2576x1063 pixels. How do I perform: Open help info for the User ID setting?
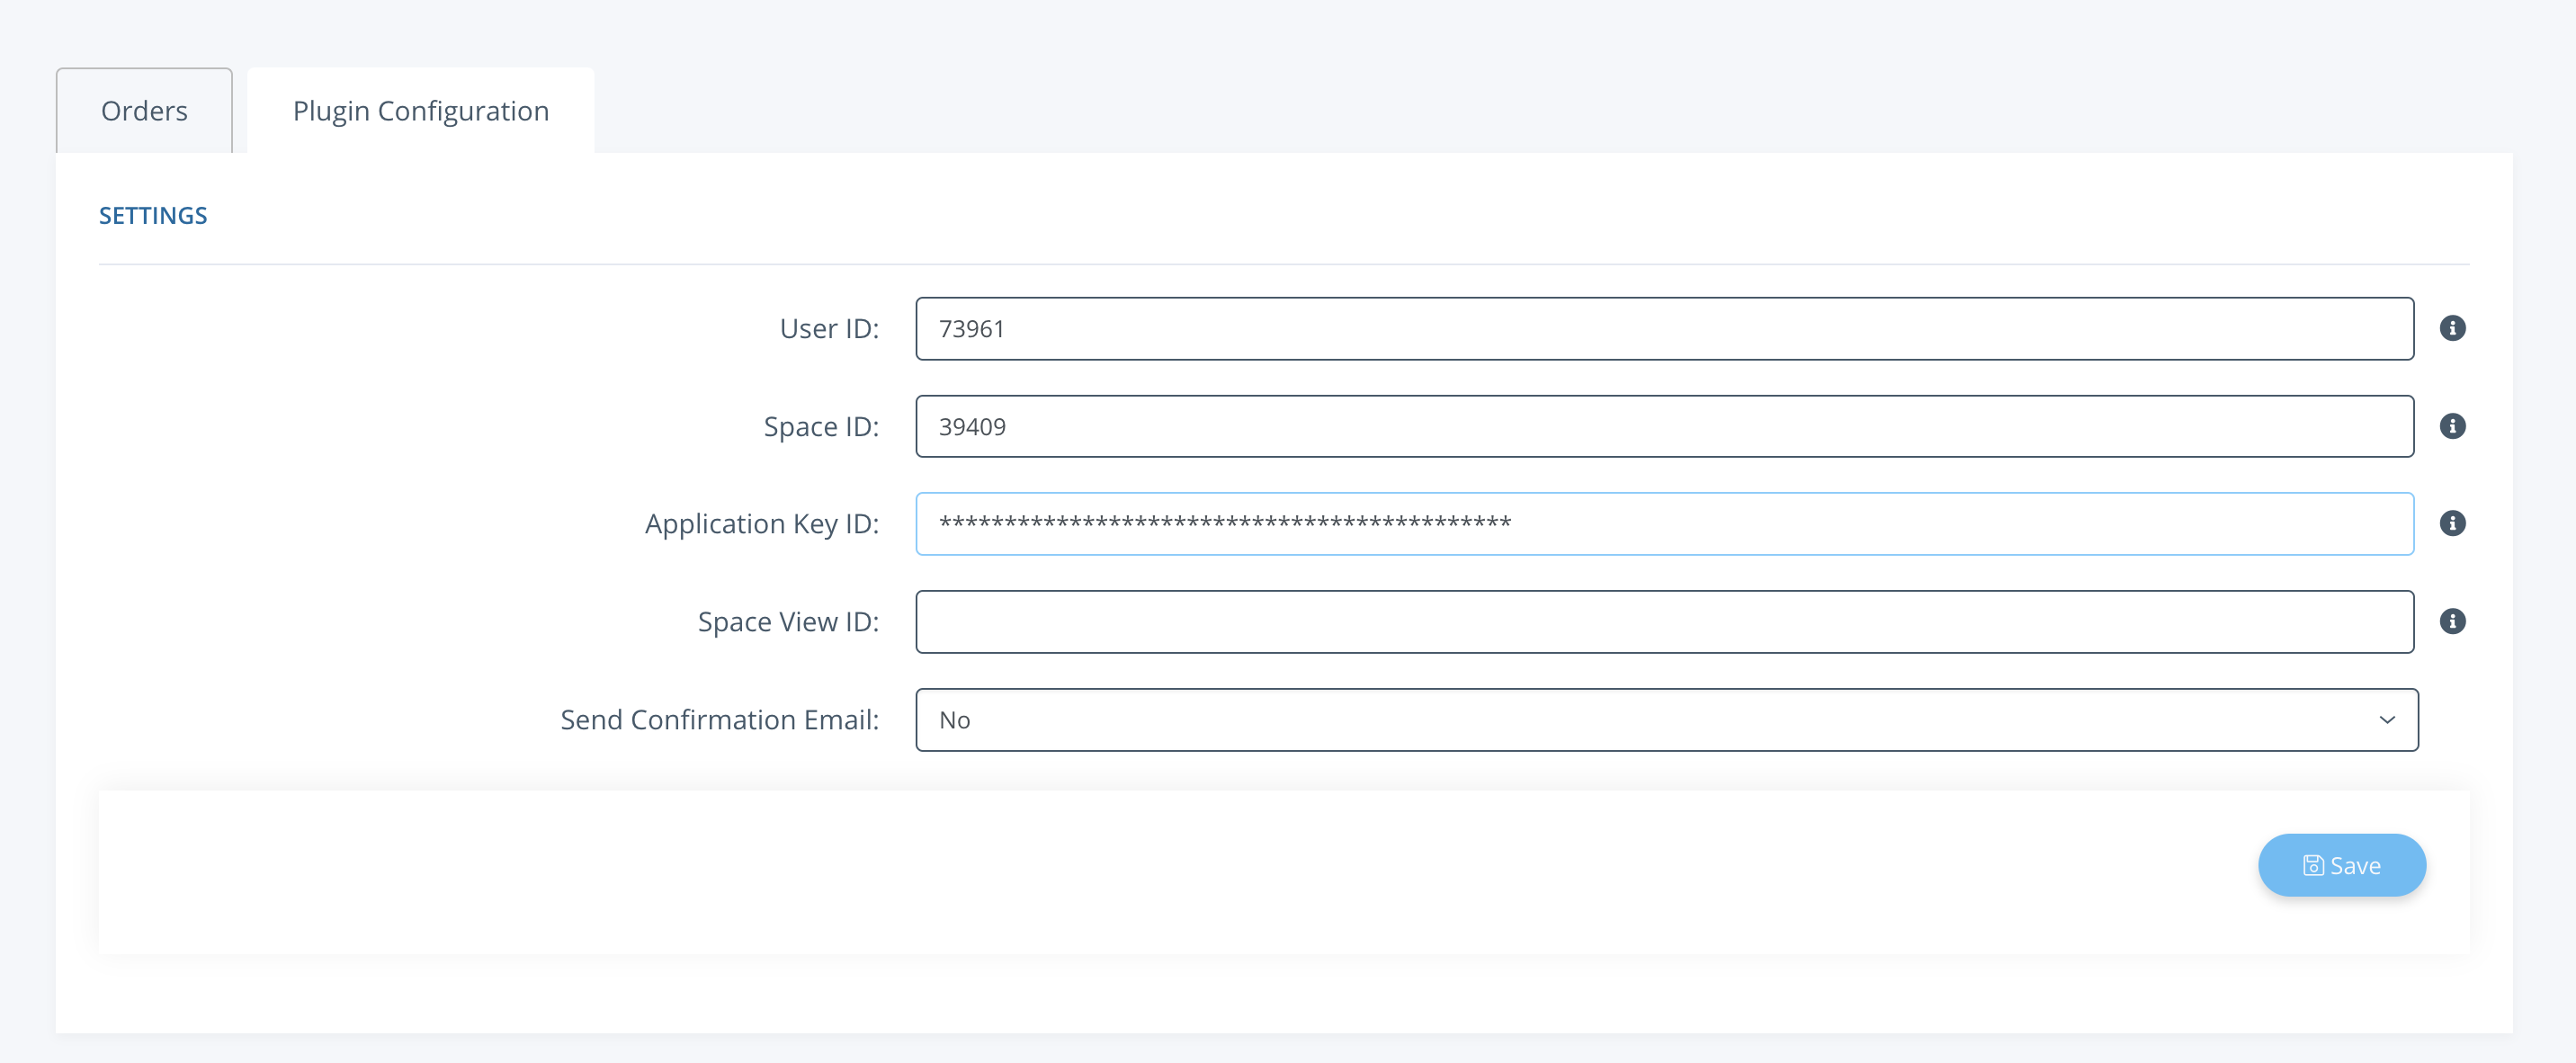click(x=2453, y=327)
